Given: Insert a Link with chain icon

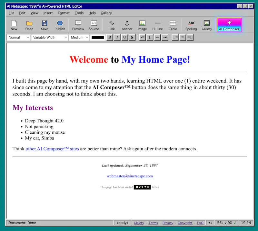Looking at the screenshot, I should point(112,25).
